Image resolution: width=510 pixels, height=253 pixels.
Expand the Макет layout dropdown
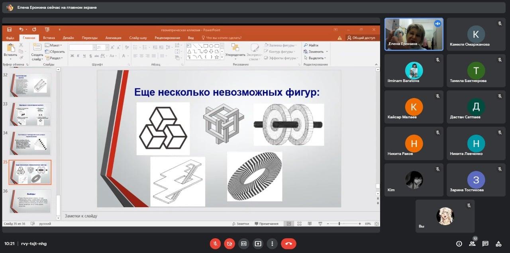[x=53, y=45]
